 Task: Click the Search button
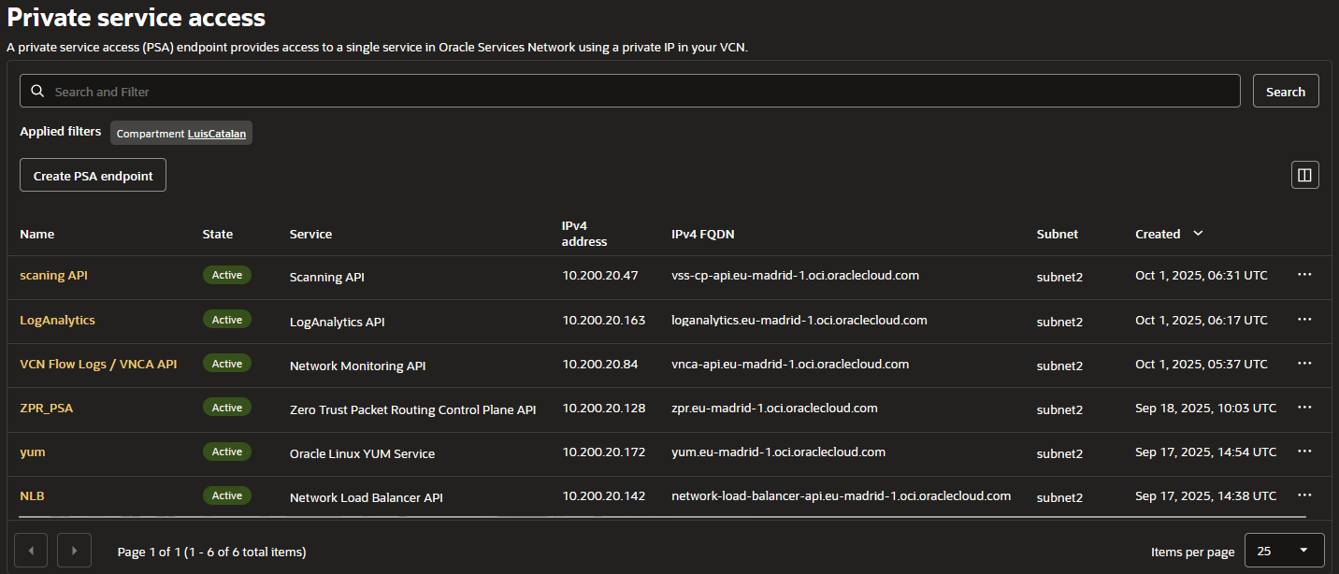(x=1286, y=91)
